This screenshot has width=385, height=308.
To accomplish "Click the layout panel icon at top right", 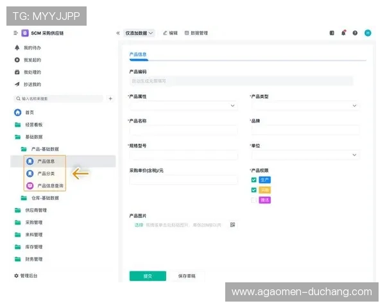I will [x=332, y=33].
